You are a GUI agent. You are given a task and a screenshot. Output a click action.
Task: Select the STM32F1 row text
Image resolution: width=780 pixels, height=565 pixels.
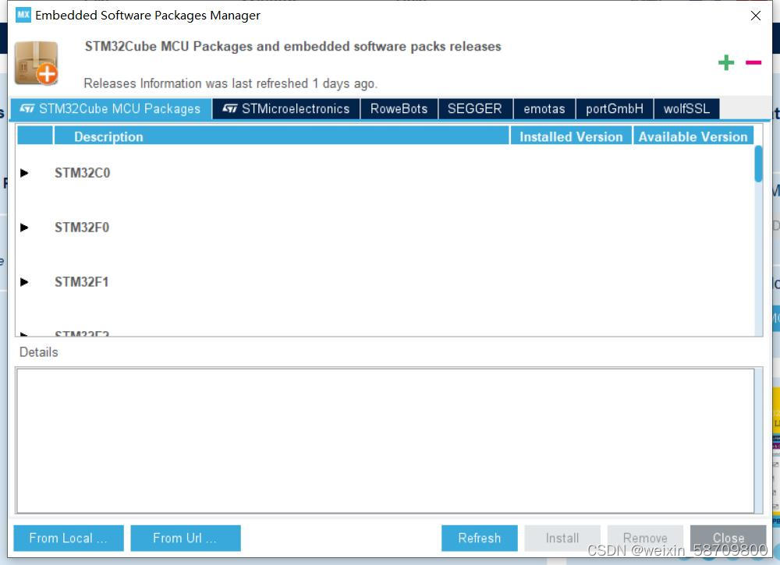click(82, 282)
